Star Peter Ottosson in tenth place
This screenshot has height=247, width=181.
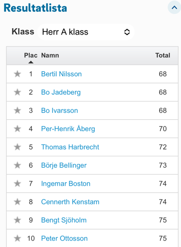point(17,239)
